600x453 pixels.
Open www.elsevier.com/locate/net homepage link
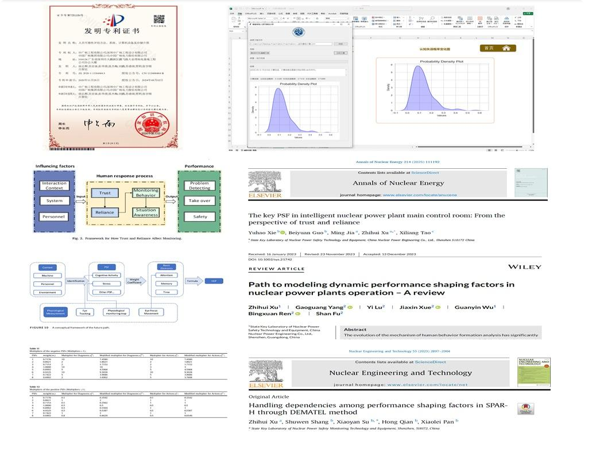pyautogui.click(x=435, y=384)
